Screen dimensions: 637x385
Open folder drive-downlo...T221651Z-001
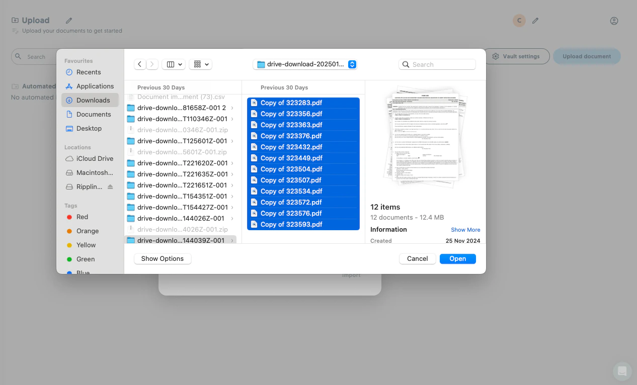(181, 185)
